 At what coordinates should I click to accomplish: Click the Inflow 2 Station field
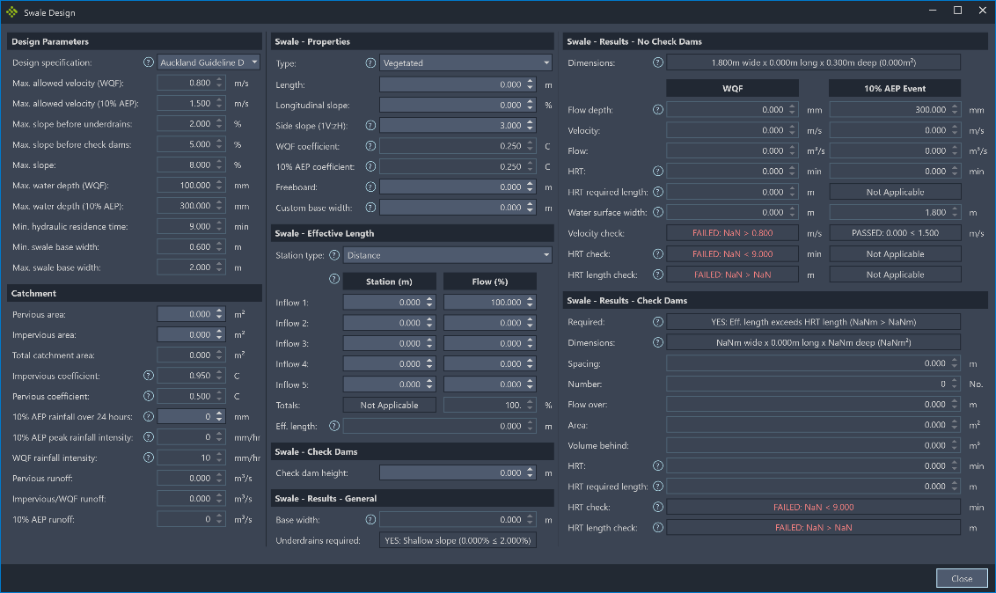[x=390, y=323]
